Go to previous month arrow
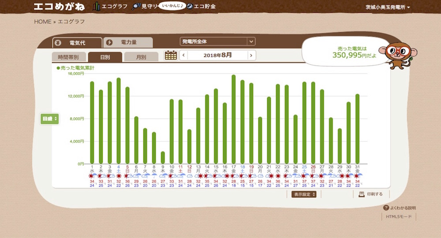The image size is (441, 238). click(183, 55)
